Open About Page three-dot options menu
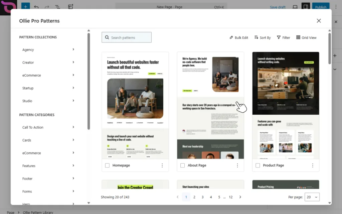This screenshot has width=342, height=214. (237, 166)
